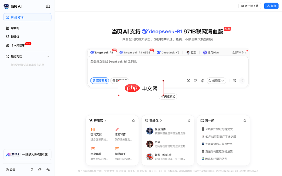Open the 帮我写 card heading

point(98,121)
